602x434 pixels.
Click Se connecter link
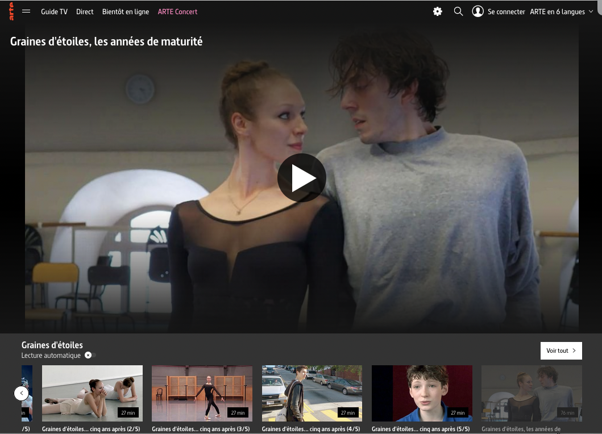click(x=506, y=12)
